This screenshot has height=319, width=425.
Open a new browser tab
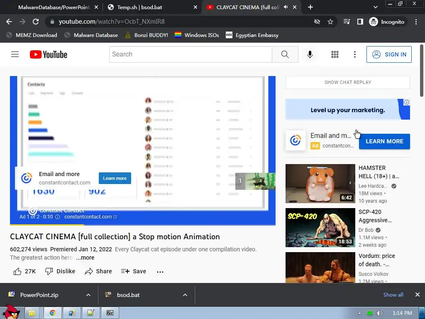tap(310, 7)
